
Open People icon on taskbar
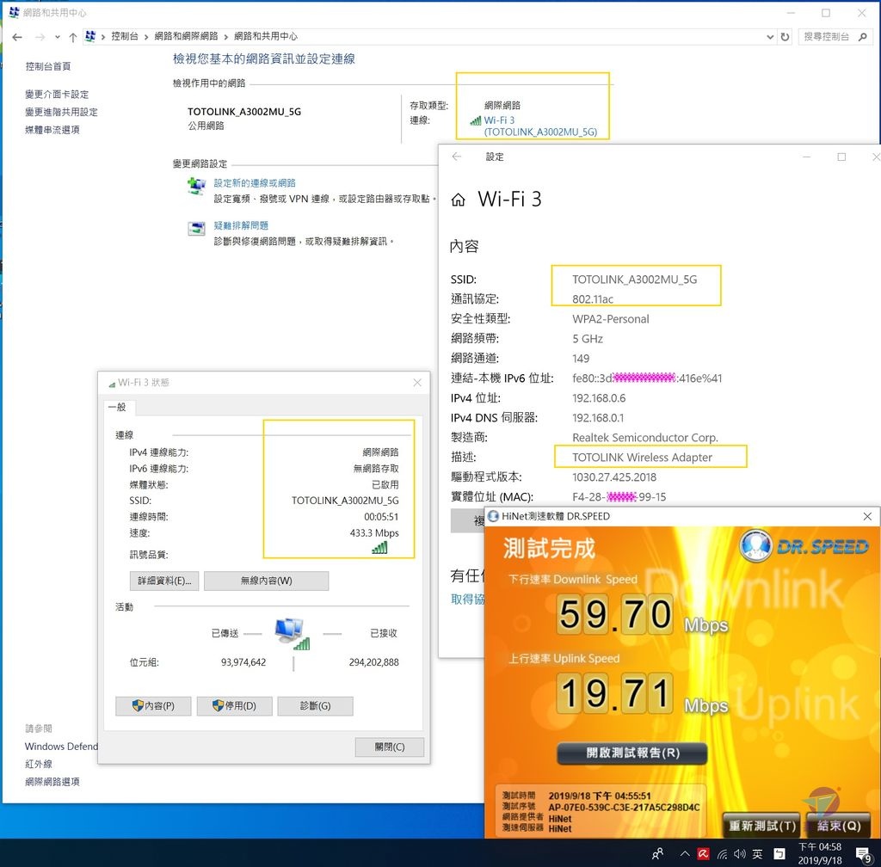[x=657, y=854]
